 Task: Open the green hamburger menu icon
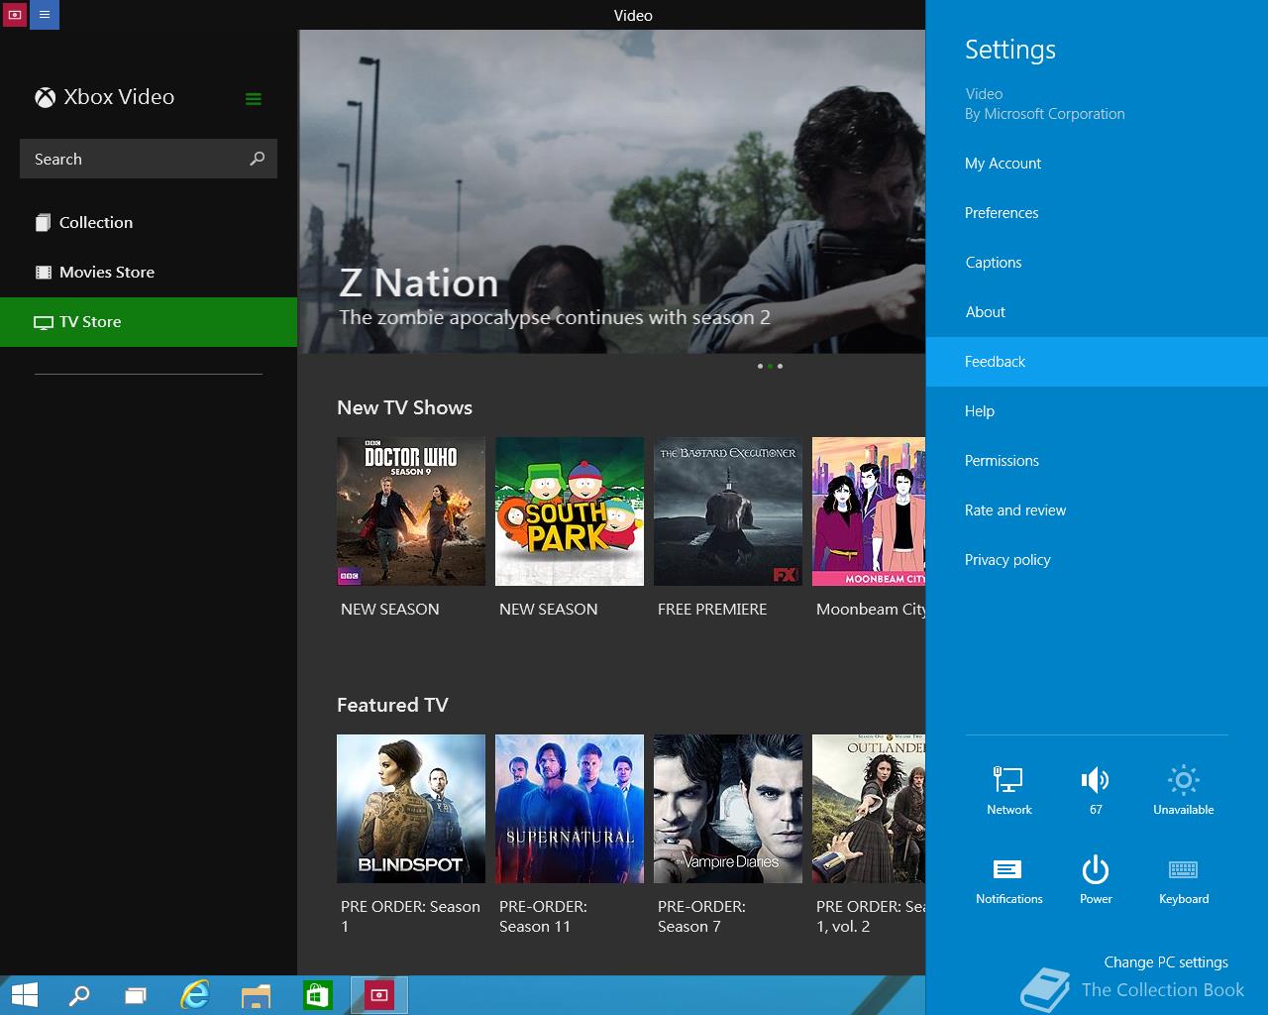254,98
